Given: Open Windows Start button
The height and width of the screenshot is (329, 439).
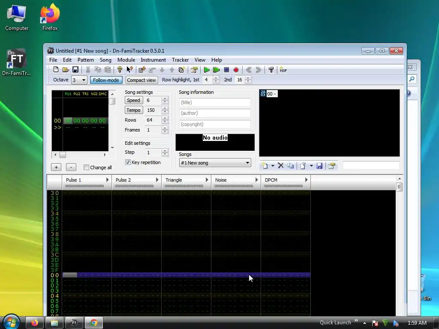Looking at the screenshot, I should click(x=11, y=322).
